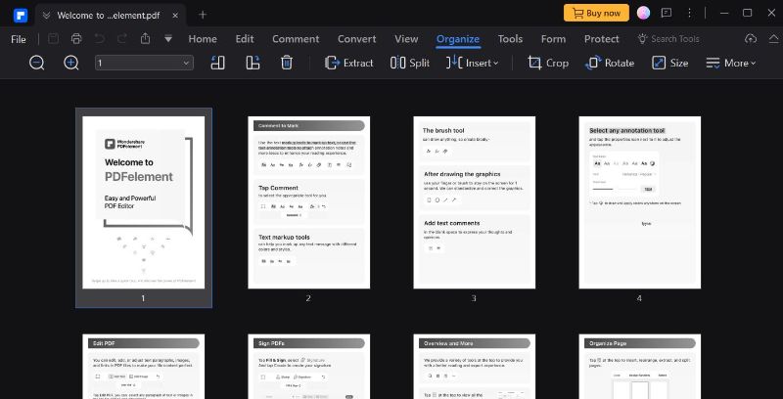Click the Split tool

410,63
